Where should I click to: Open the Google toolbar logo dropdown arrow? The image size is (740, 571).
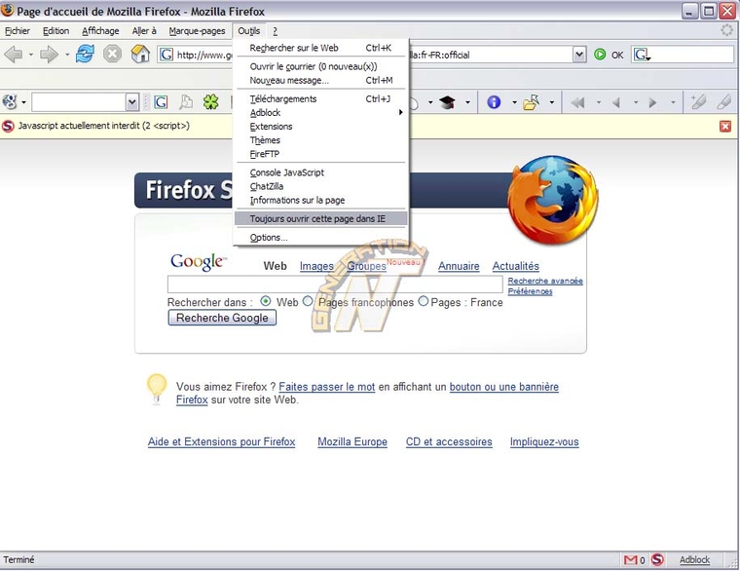(23, 102)
